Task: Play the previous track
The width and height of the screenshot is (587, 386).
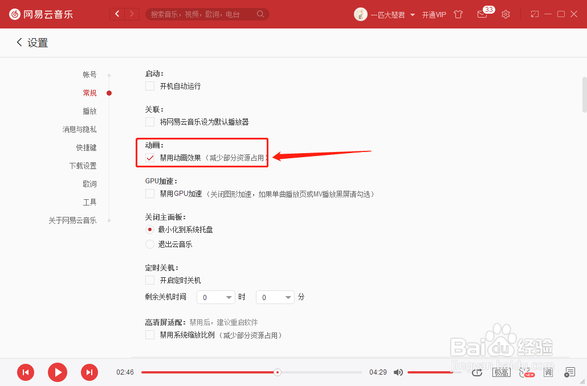Action: coord(26,372)
